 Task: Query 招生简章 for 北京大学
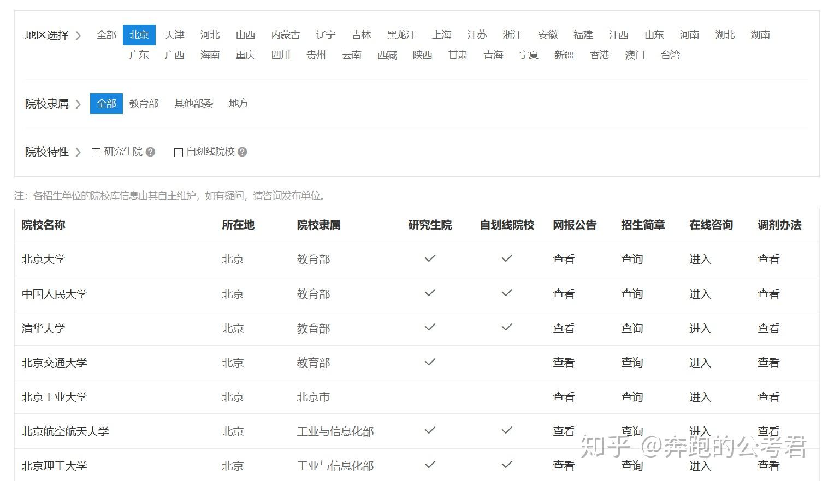[632, 259]
